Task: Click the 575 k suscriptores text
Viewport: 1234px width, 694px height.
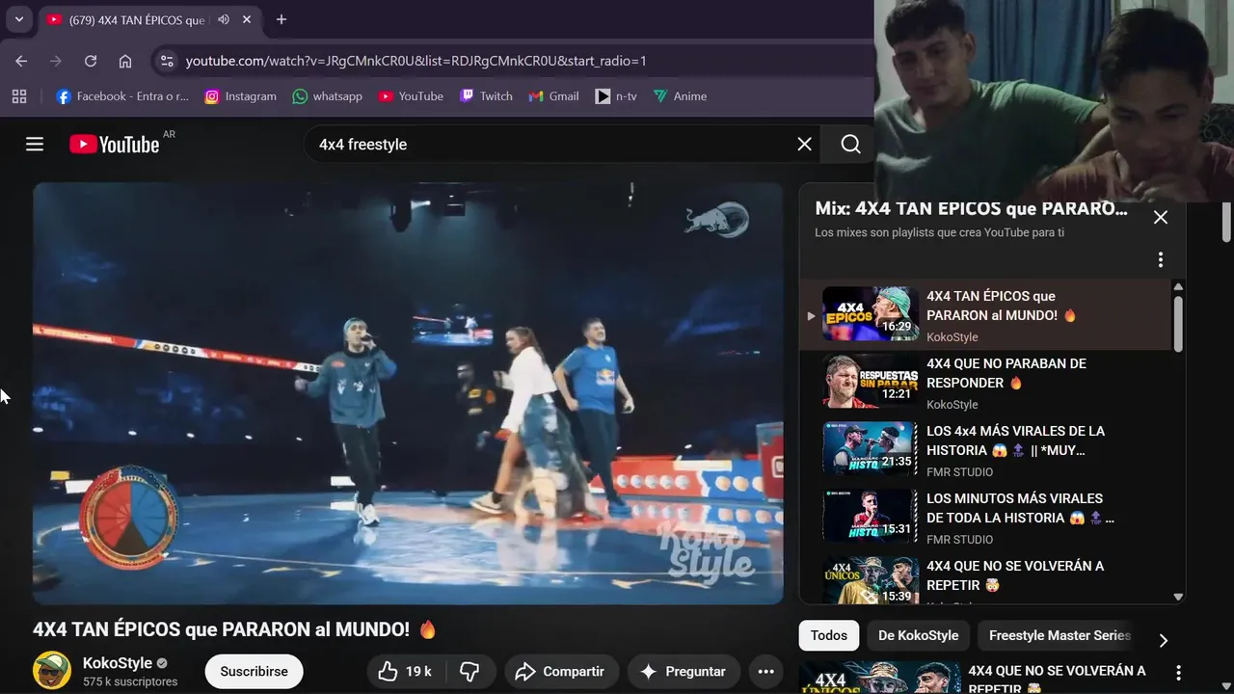Action: pyautogui.click(x=130, y=681)
